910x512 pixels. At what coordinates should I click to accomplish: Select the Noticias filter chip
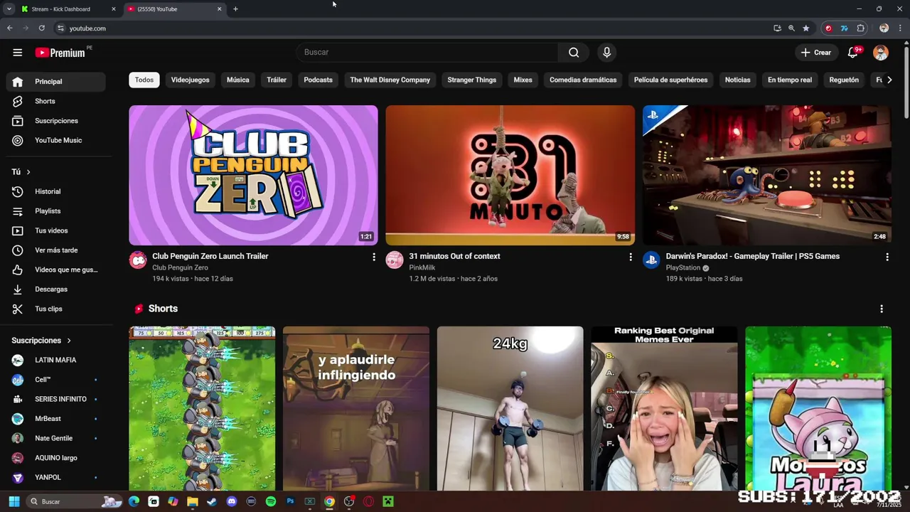coord(737,80)
